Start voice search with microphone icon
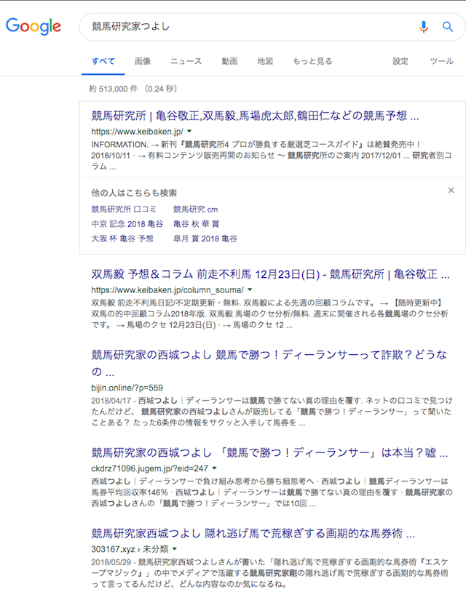The width and height of the screenshot is (466, 592). click(x=424, y=26)
